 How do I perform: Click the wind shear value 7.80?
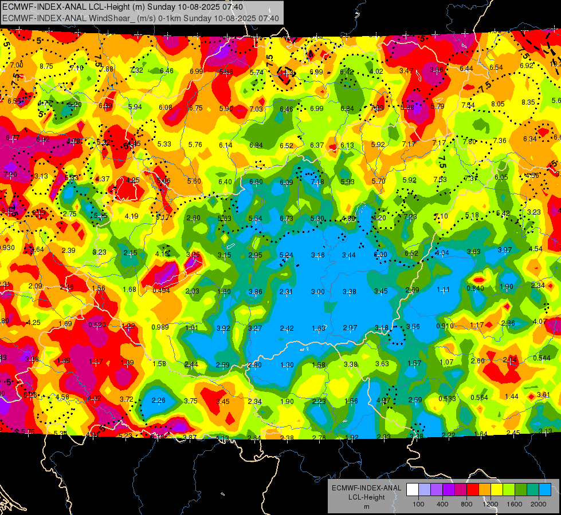[469, 141]
